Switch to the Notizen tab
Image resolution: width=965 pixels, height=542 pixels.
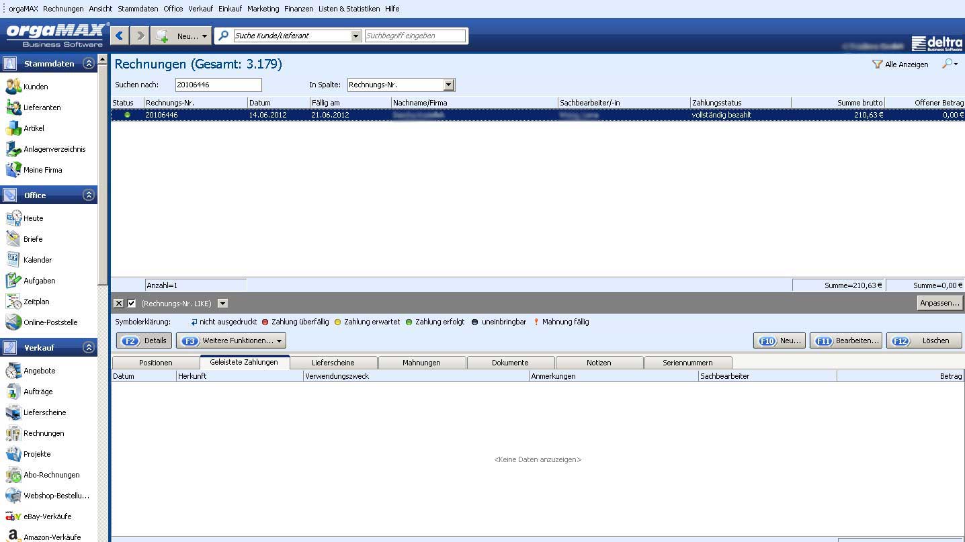coord(599,363)
